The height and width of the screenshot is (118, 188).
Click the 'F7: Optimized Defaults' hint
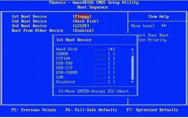pos(152,110)
